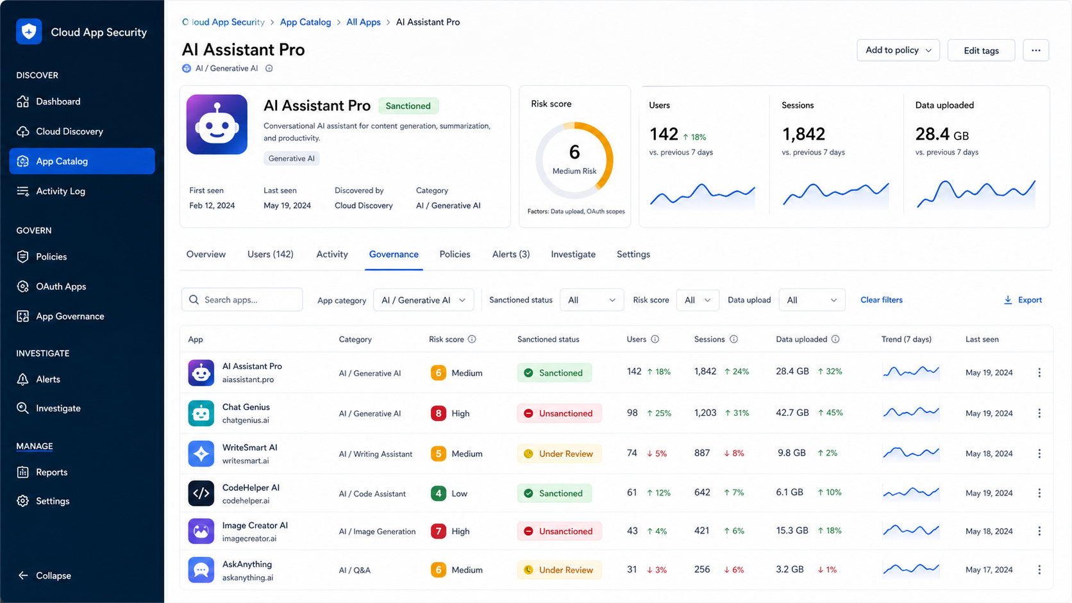Select the Governance tab
Screen dimensions: 1072x603
tap(394, 254)
